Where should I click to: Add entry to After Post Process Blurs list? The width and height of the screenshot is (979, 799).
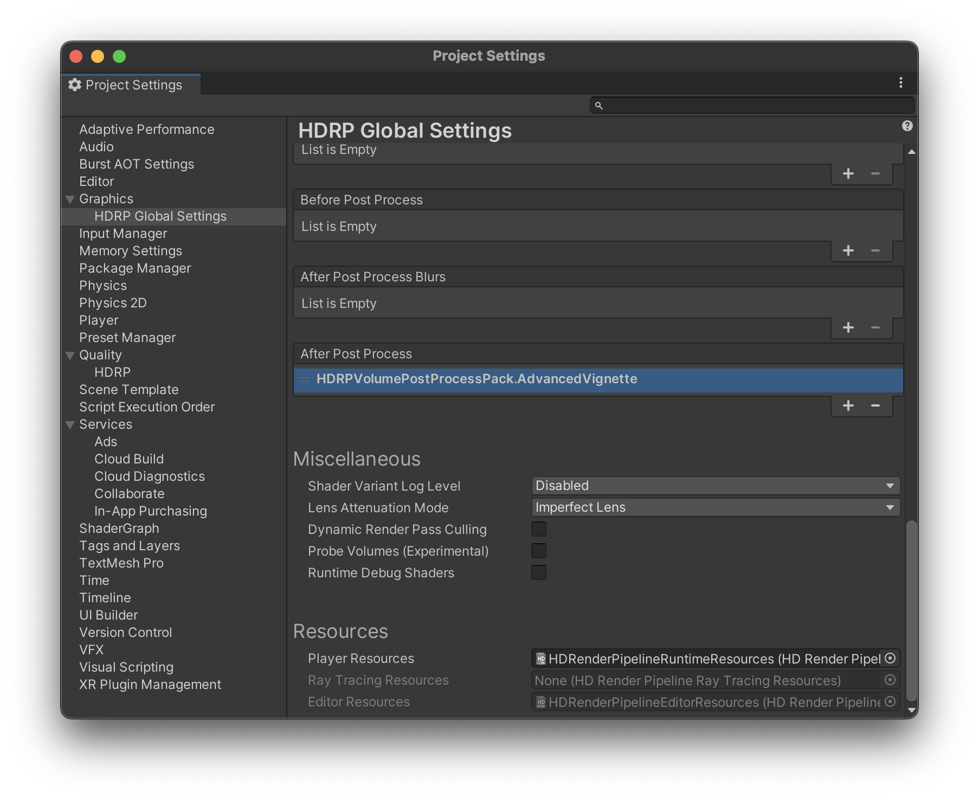848,327
